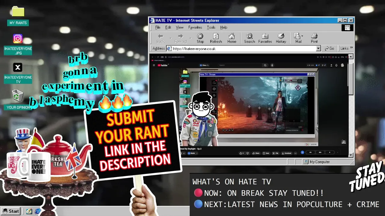Click the YouTube more actions ellipsis
The height and width of the screenshot is (216, 385).
point(295,153)
